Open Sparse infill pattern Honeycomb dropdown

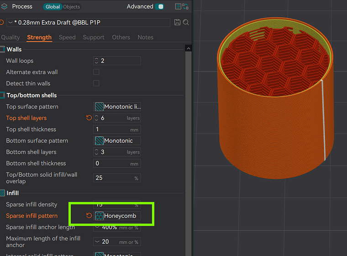(117, 216)
